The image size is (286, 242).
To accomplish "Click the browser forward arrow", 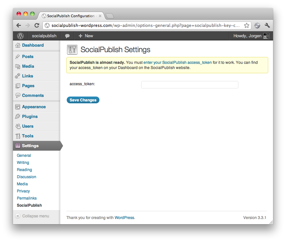I will click(x=28, y=25).
